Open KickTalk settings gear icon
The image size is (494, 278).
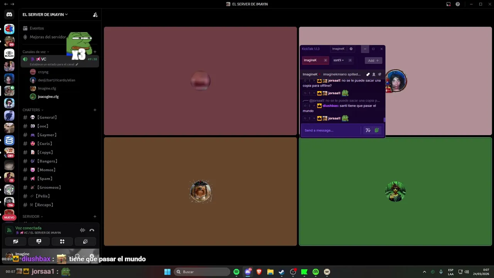click(351, 49)
